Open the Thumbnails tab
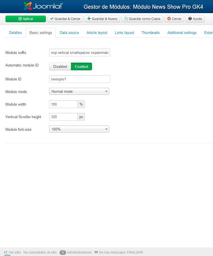 coord(150,33)
